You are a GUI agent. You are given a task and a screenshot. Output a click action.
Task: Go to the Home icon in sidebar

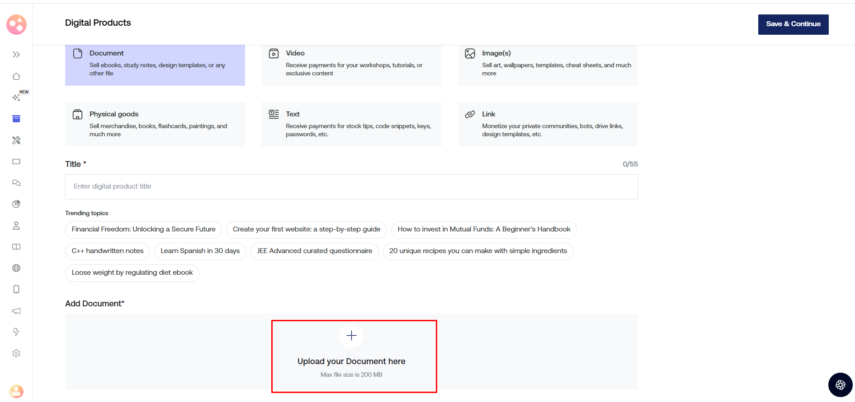(x=16, y=76)
